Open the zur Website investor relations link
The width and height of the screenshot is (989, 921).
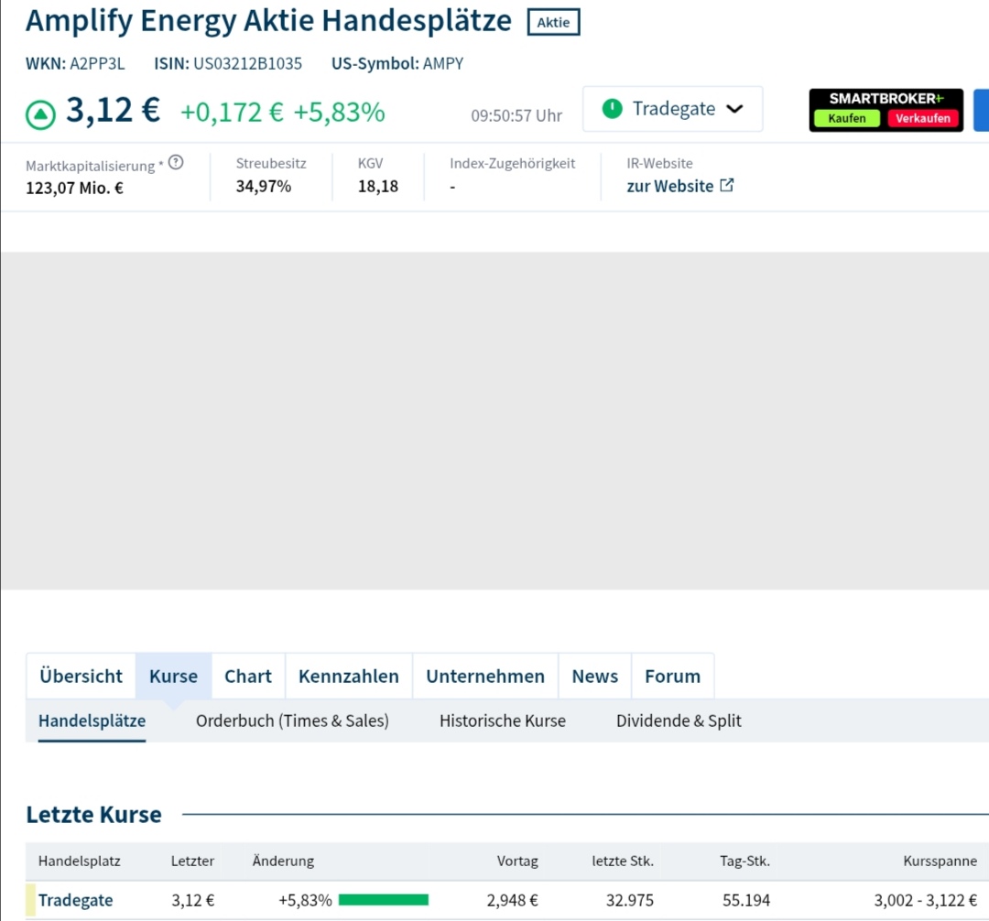669,186
